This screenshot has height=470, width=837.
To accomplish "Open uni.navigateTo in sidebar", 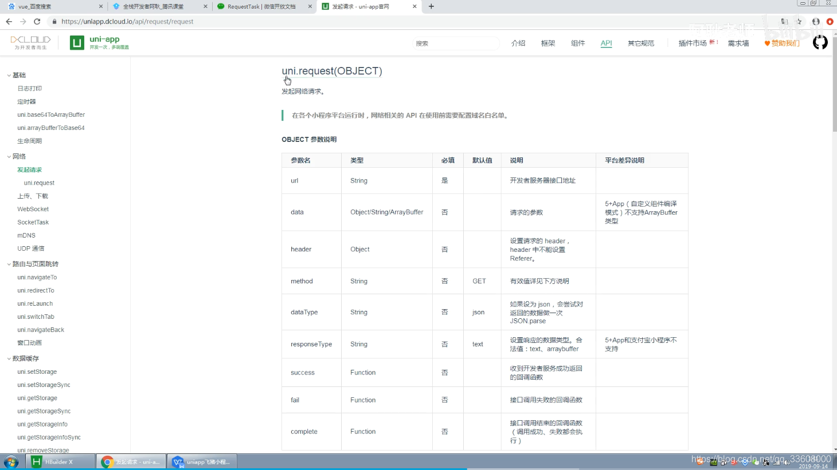I will pos(37,277).
